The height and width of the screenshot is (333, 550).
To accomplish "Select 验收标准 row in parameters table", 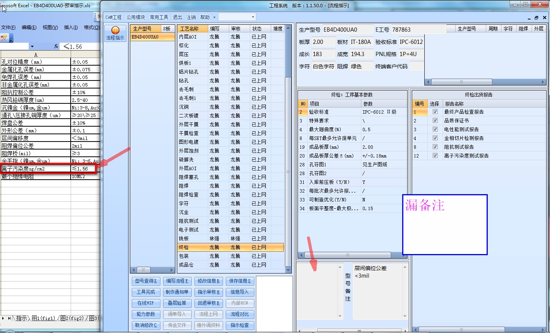I will click(x=352, y=112).
